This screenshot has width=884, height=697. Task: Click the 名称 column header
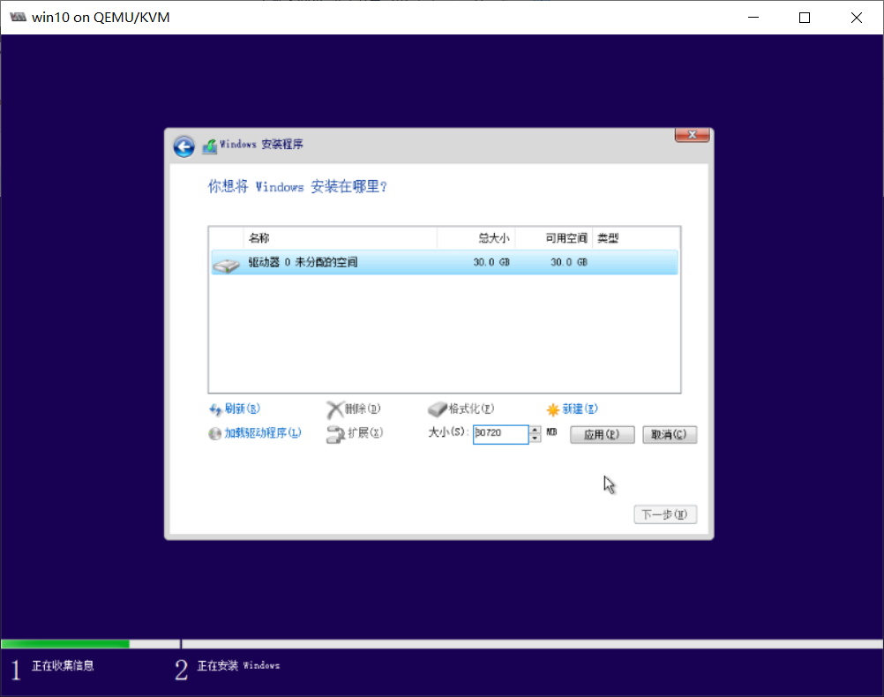[x=340, y=238]
